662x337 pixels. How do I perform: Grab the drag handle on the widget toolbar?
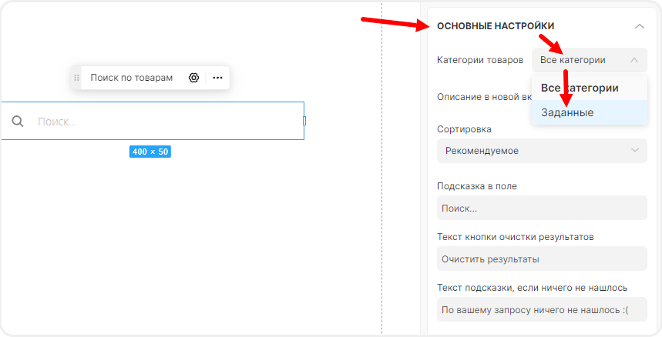pyautogui.click(x=76, y=78)
